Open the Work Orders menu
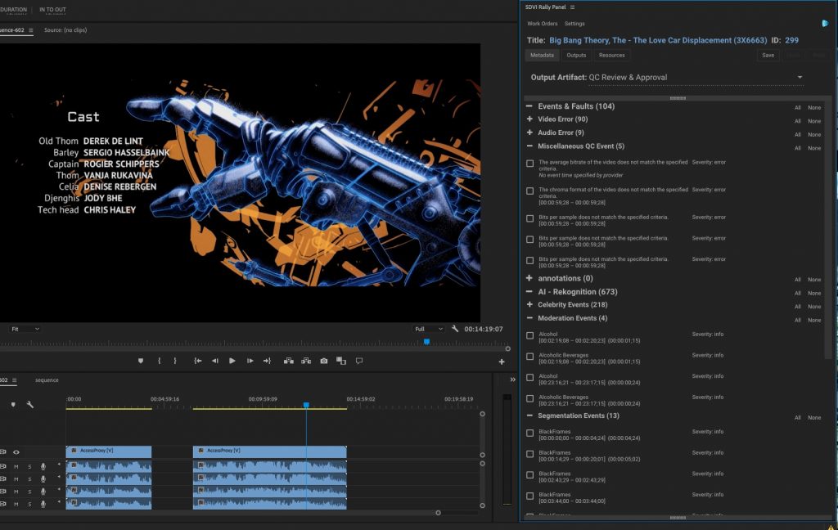The image size is (838, 530). pos(542,24)
